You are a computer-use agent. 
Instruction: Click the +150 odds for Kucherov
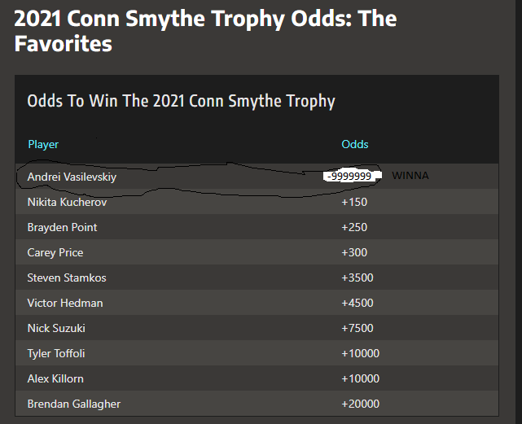coord(354,202)
